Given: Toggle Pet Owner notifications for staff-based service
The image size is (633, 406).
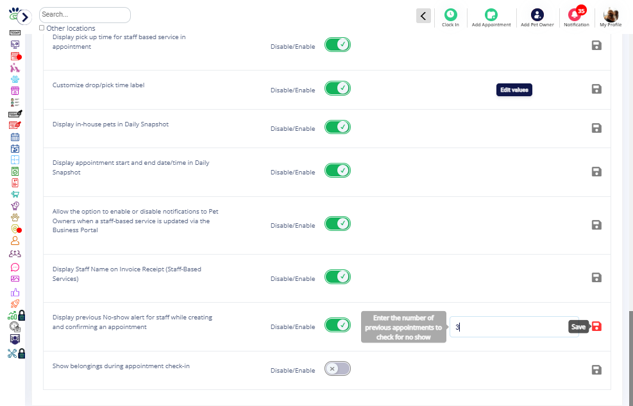Looking at the screenshot, I should [337, 224].
